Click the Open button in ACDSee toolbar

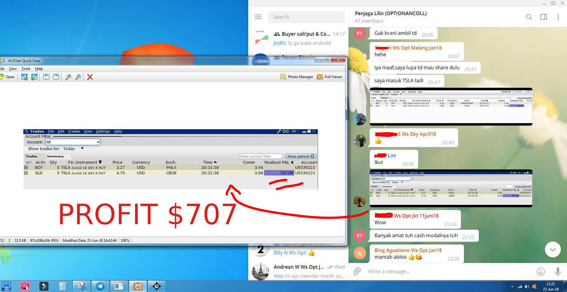click(8, 77)
